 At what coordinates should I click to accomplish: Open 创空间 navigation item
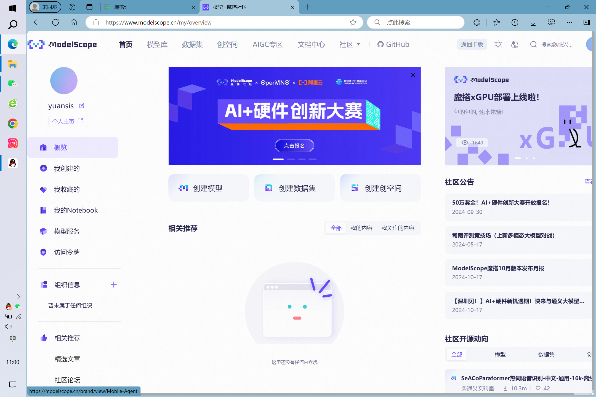tap(227, 44)
